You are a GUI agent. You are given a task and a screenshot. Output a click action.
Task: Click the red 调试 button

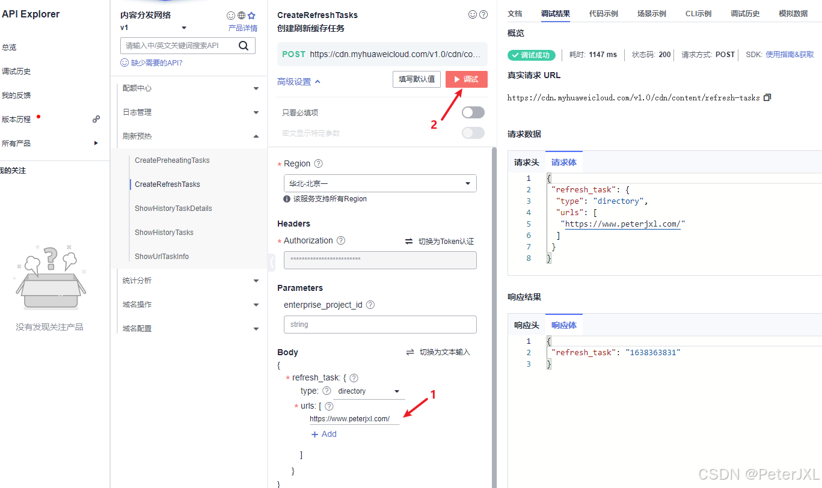466,79
